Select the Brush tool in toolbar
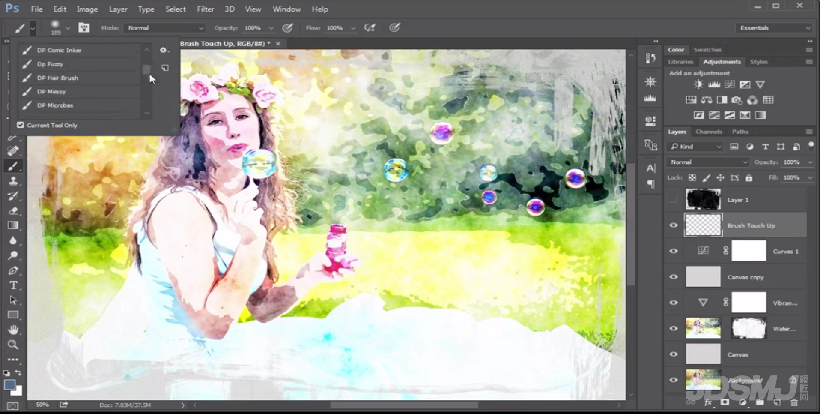The width and height of the screenshot is (820, 414). (x=13, y=166)
